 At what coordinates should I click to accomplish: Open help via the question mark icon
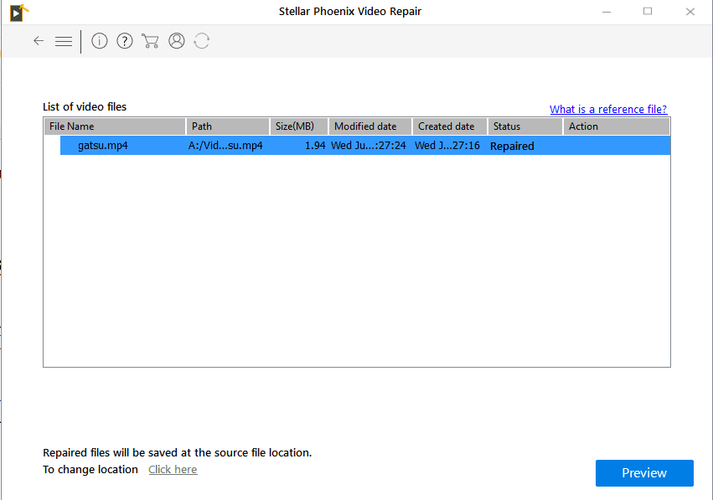pos(125,41)
